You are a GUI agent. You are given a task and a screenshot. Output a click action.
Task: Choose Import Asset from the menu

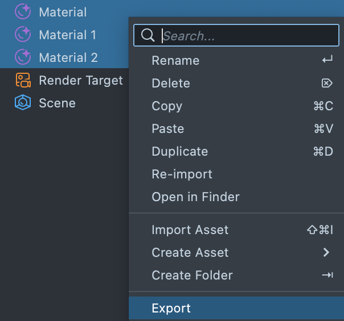190,230
